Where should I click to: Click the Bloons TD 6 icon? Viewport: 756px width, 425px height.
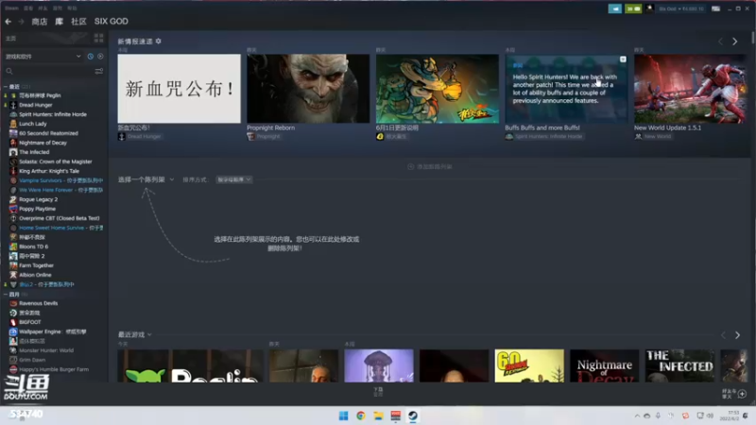(x=13, y=246)
